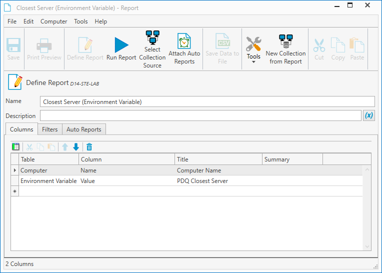This screenshot has width=382, height=273.
Task: Open the Computer menu
Action: point(53,21)
